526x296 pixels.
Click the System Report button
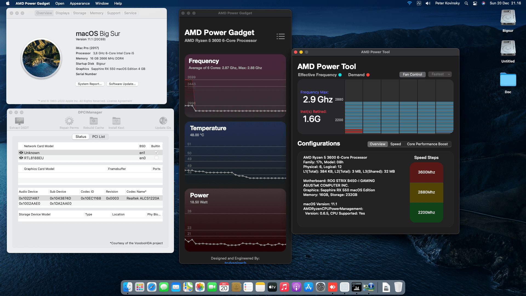click(x=90, y=84)
